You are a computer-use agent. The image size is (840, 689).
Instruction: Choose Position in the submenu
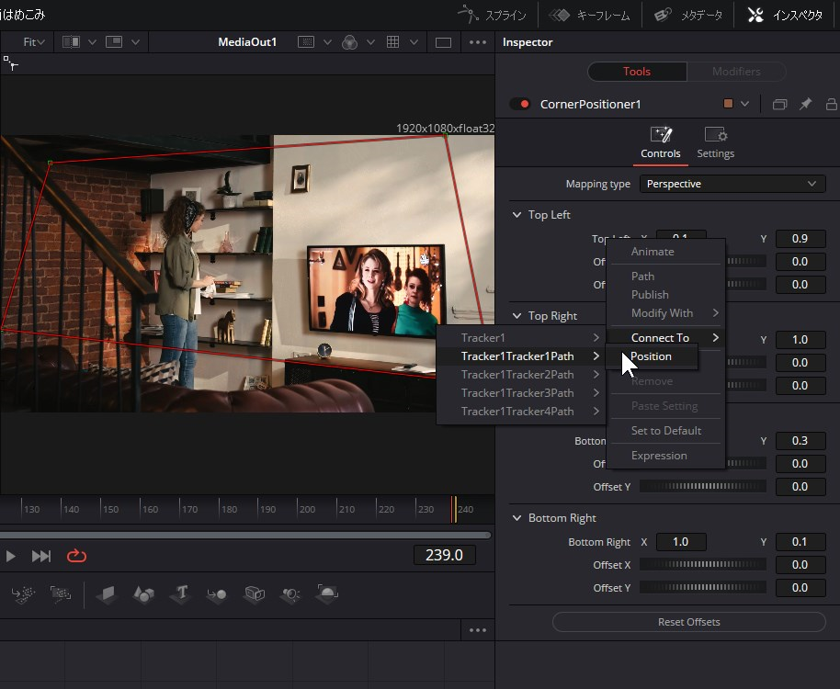[x=651, y=356]
